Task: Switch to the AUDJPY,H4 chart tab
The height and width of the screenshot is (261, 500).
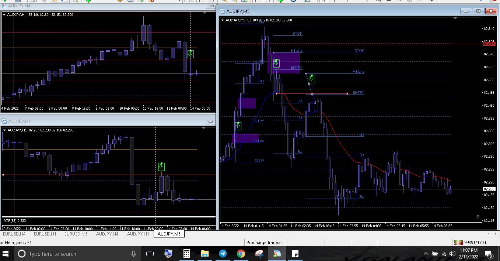Action: pyautogui.click(x=107, y=234)
